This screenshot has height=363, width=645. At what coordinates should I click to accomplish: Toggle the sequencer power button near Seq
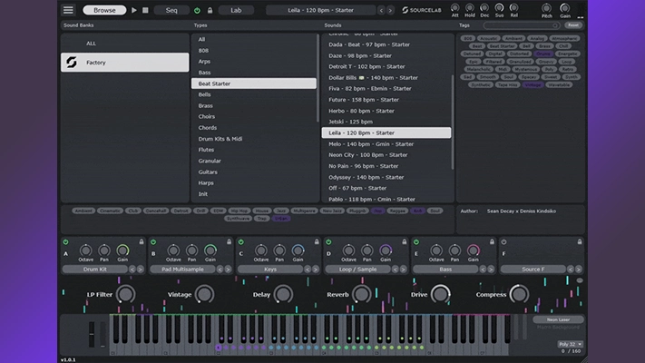198,10
